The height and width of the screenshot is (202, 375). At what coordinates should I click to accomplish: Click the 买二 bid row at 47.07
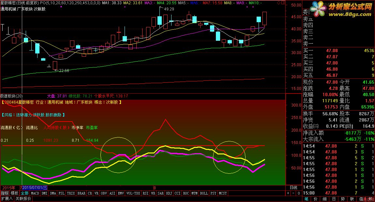(x=338, y=57)
